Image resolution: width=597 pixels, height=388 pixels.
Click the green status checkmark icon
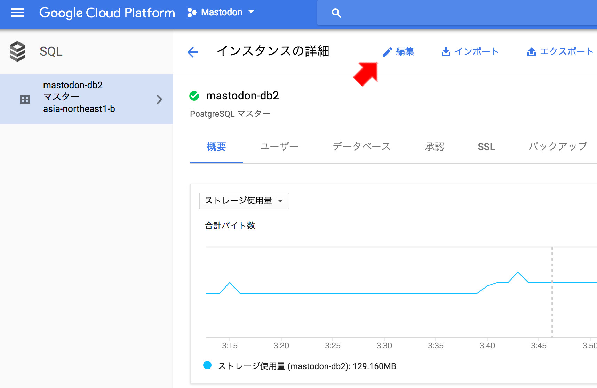pyautogui.click(x=194, y=96)
